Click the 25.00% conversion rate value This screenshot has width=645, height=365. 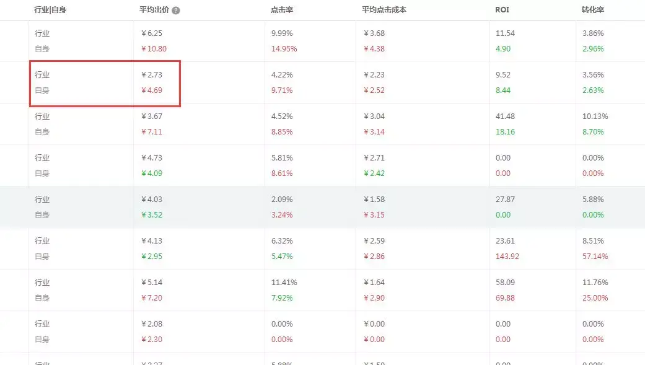click(595, 298)
